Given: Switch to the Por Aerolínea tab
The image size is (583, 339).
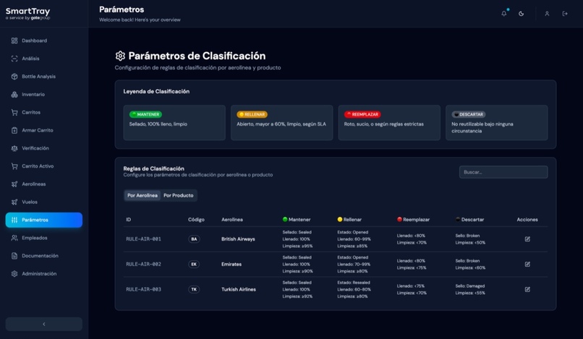Looking at the screenshot, I should 142,195.
